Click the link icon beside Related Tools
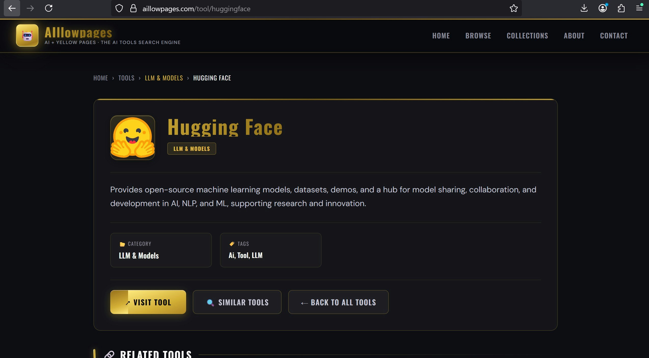The height and width of the screenshot is (358, 649). 109,354
